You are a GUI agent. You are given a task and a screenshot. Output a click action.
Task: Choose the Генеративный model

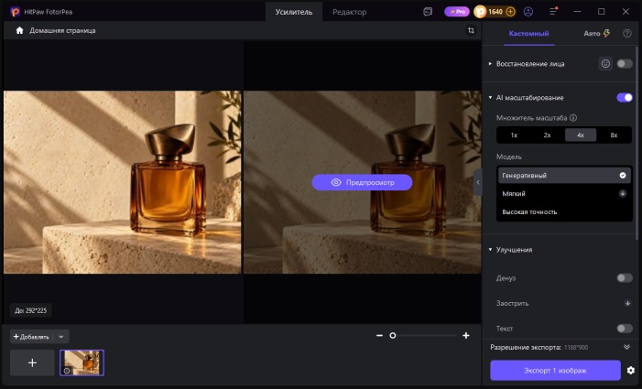tap(564, 176)
